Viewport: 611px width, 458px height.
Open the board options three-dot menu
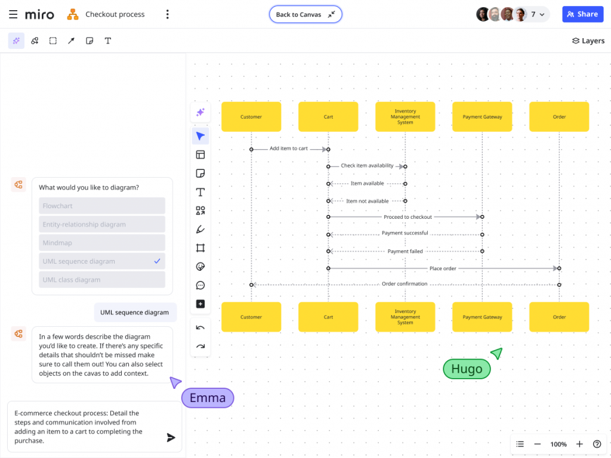point(167,14)
